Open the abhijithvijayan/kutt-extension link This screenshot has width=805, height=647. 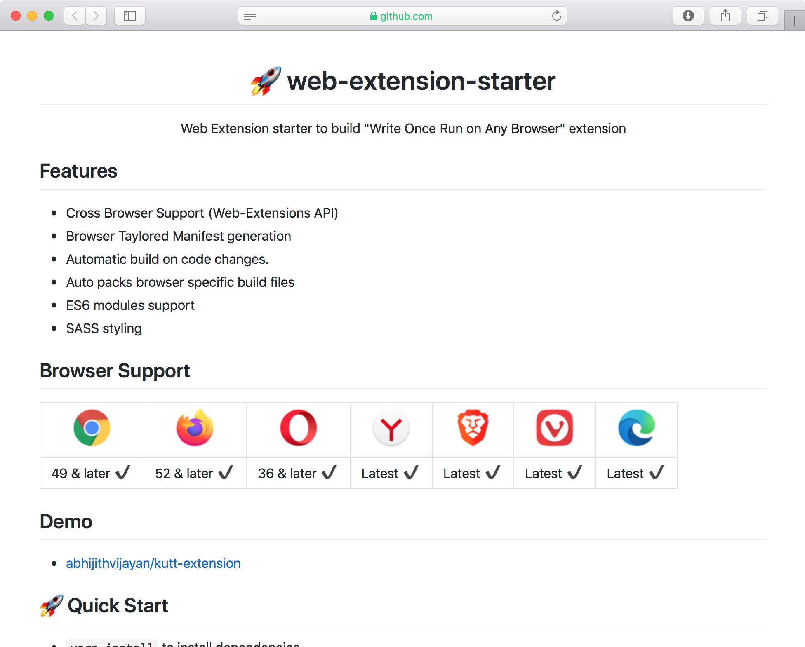(153, 563)
